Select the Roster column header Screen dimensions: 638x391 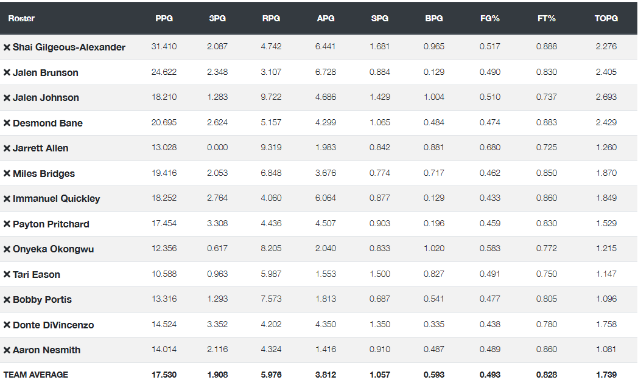[21, 18]
